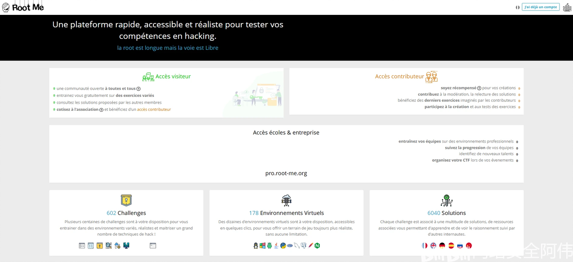Select the blue curly-braces challenge category icon

pos(91,246)
